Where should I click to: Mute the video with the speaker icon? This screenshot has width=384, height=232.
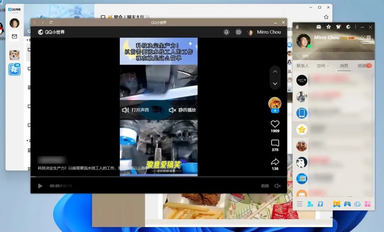tap(278, 186)
